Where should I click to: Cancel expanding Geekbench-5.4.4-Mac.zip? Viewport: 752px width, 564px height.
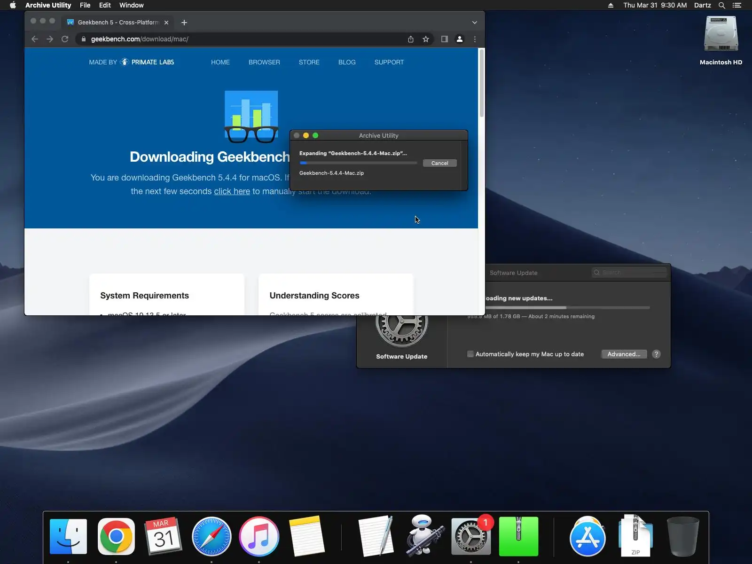(x=440, y=163)
